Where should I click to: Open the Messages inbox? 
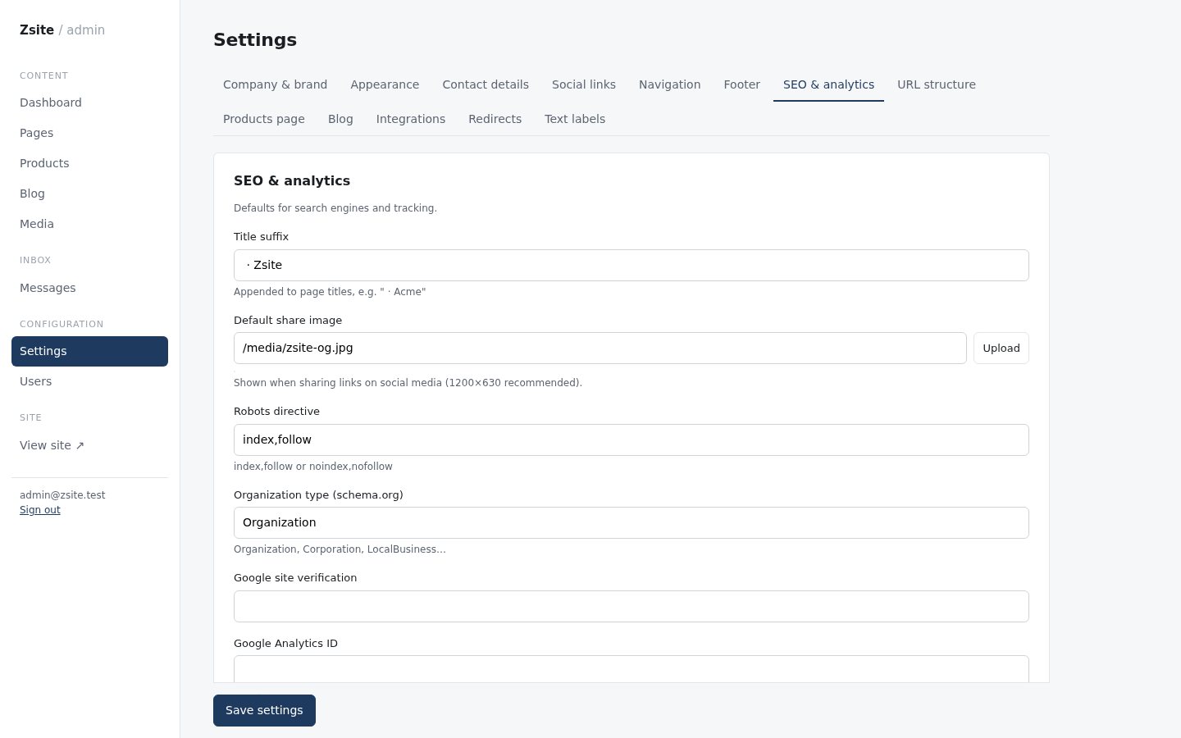[89, 288]
